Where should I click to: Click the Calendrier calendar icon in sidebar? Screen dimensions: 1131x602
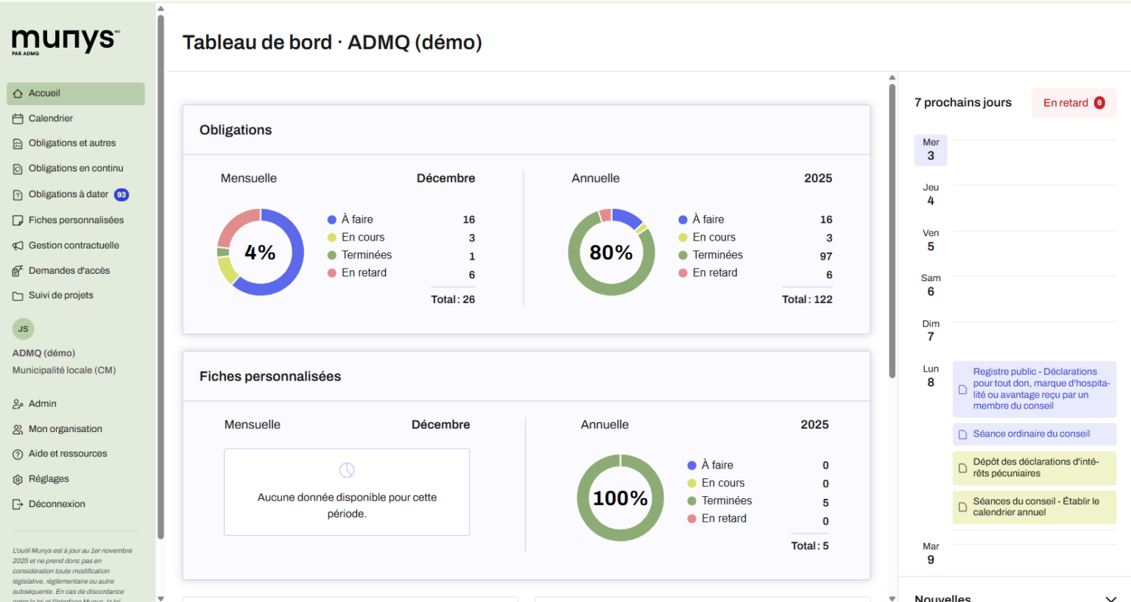pos(18,118)
